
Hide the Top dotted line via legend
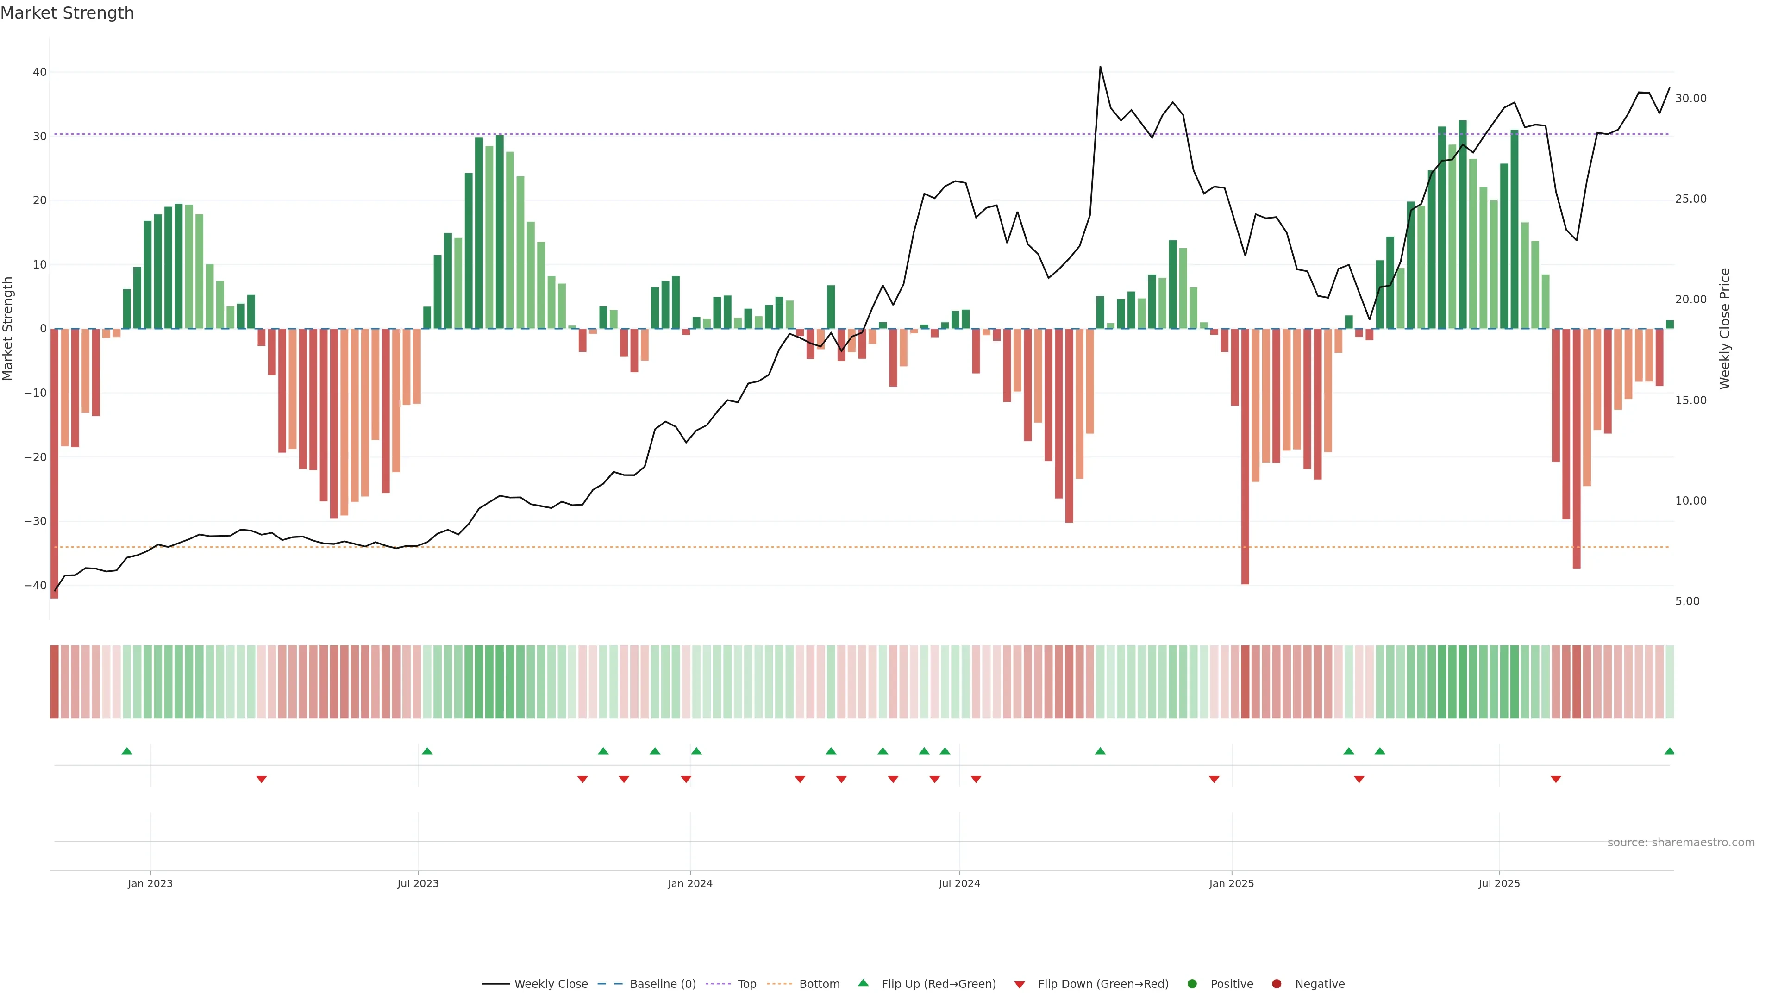tap(746, 984)
